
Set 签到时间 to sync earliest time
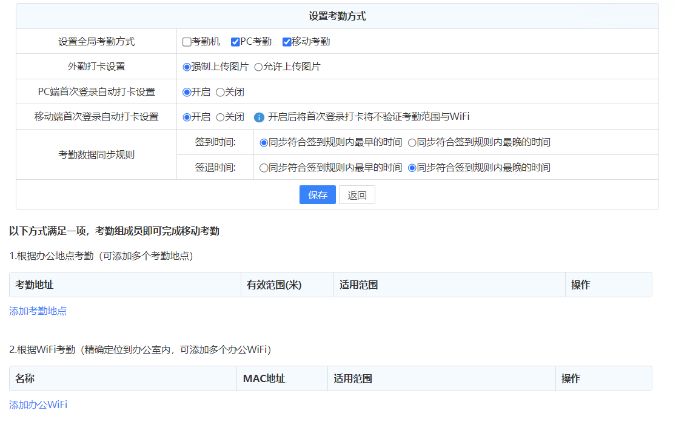pos(264,143)
